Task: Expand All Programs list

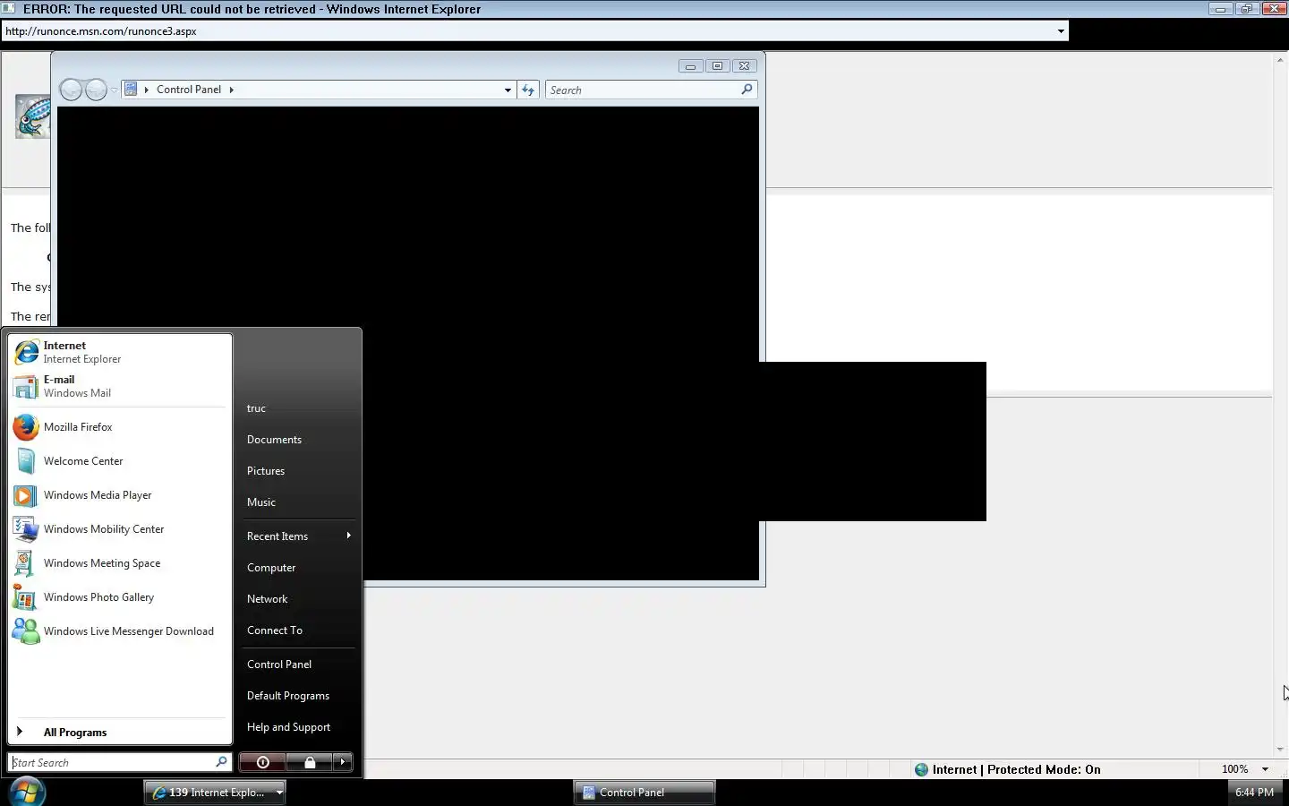Action: click(120, 732)
